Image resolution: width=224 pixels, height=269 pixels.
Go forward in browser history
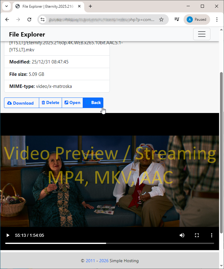tap(18, 20)
